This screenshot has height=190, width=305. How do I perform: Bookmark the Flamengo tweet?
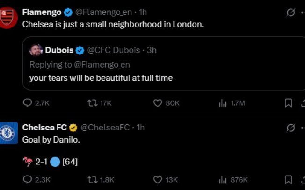coord(289,103)
